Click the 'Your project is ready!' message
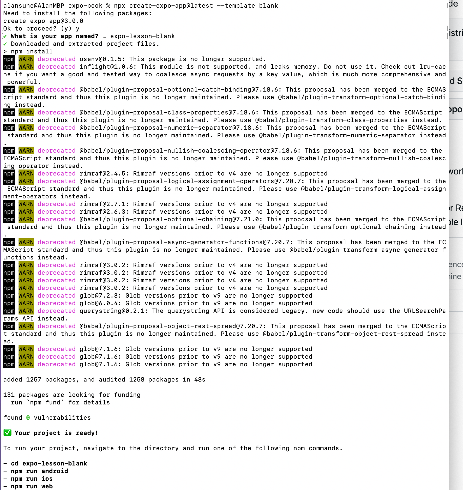 (56, 433)
